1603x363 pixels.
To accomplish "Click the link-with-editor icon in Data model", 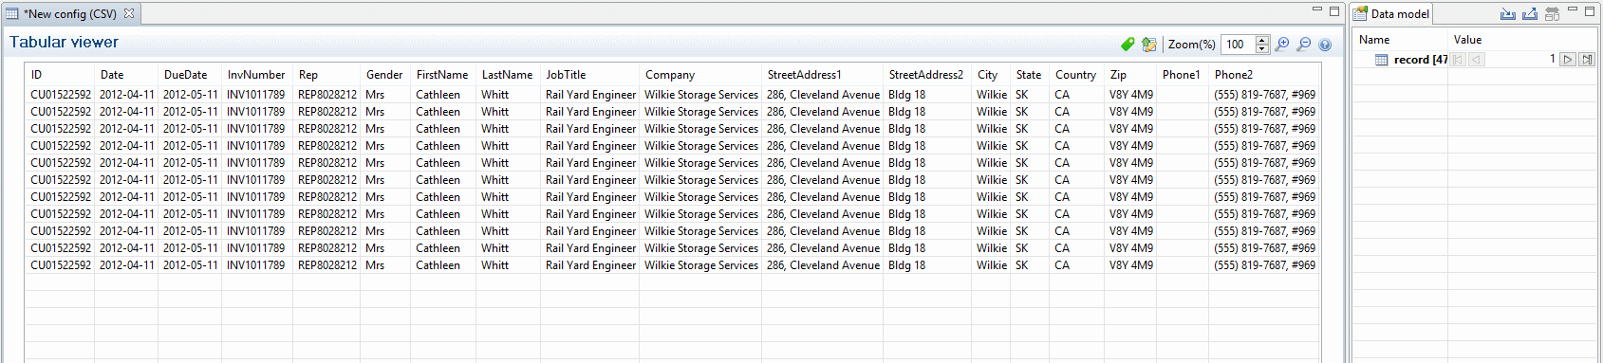I will point(1552,13).
